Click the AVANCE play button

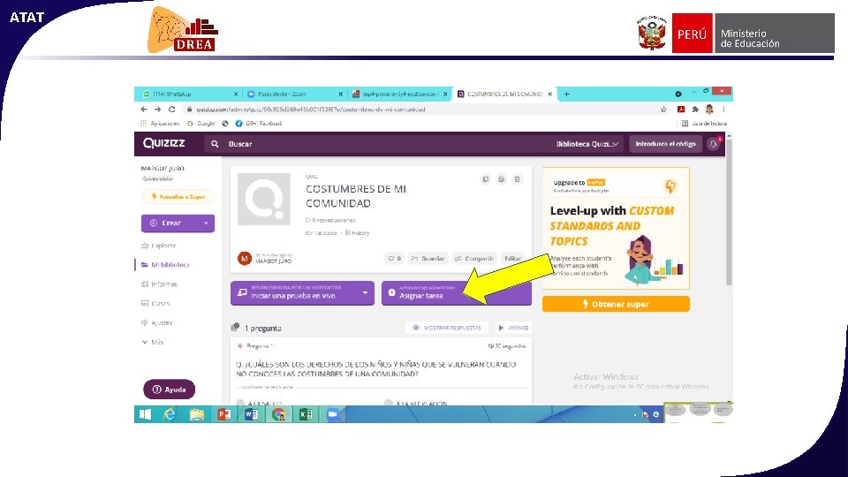click(x=512, y=328)
